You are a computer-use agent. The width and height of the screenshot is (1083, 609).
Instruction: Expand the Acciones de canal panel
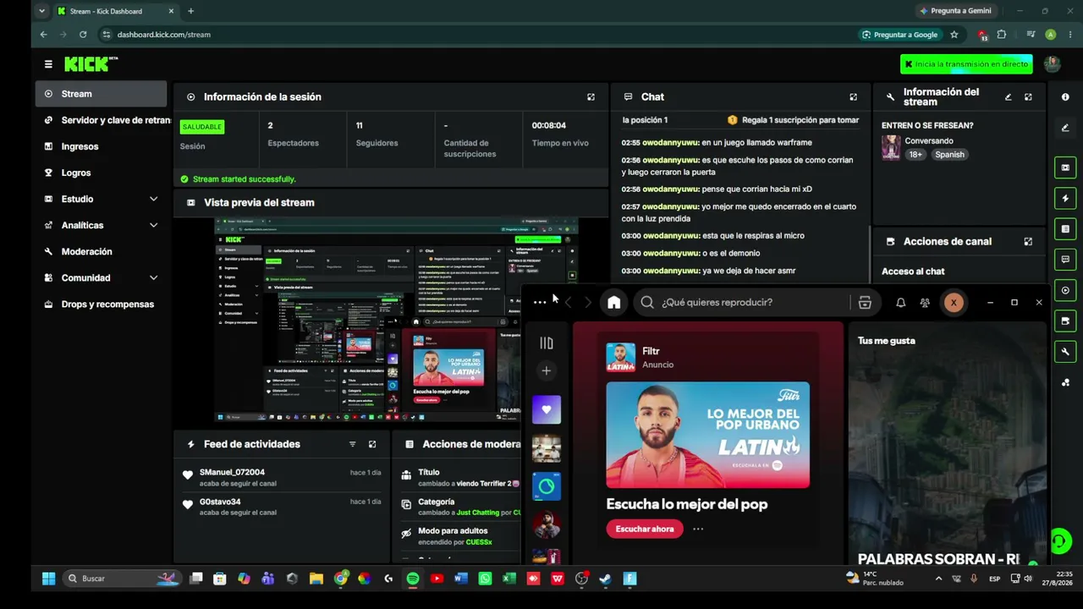[1028, 242]
